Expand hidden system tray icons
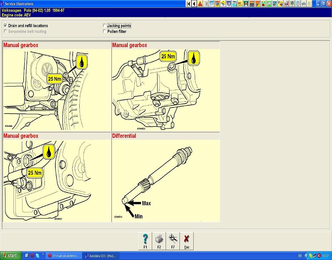This screenshot has height=260, width=332. (306, 256)
